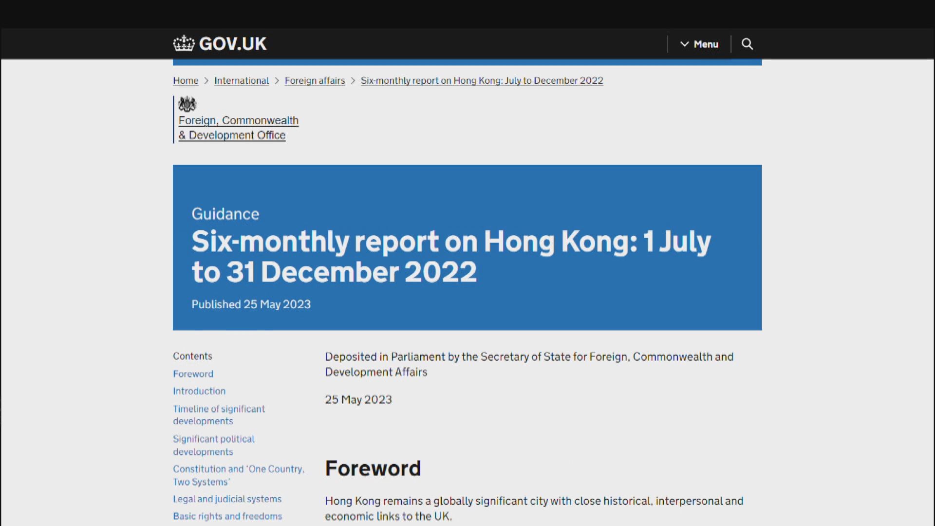
Task: Click the GOV.UK wordmark text
Action: (233, 44)
